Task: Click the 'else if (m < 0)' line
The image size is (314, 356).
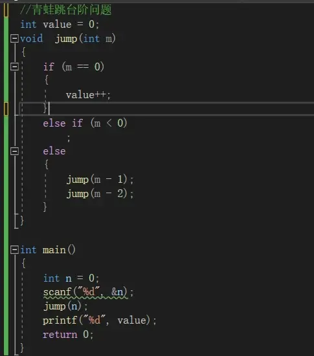Action: click(85, 123)
